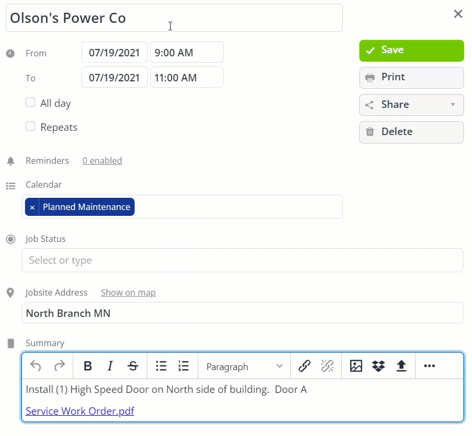Insert a numbered list in Summary
This screenshot has width=472, height=436.
tap(183, 366)
